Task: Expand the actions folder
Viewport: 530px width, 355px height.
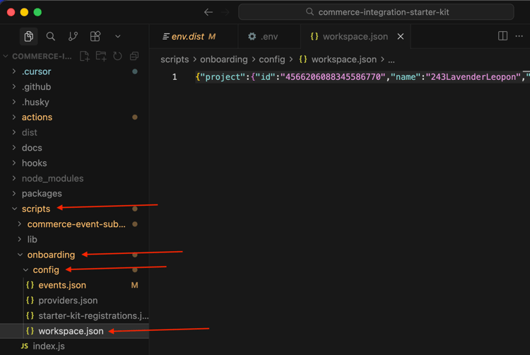Action: click(x=74, y=117)
